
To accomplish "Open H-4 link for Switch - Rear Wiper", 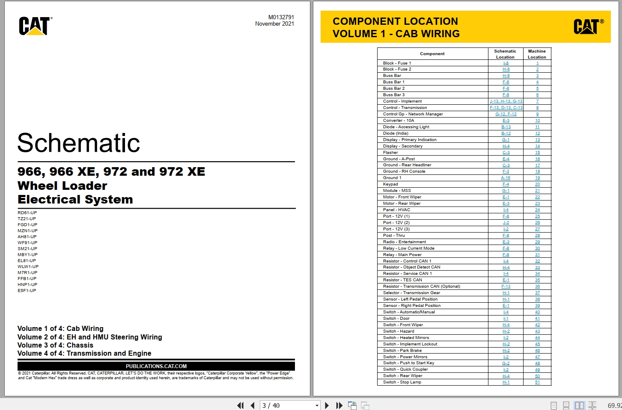I will [x=506, y=376].
